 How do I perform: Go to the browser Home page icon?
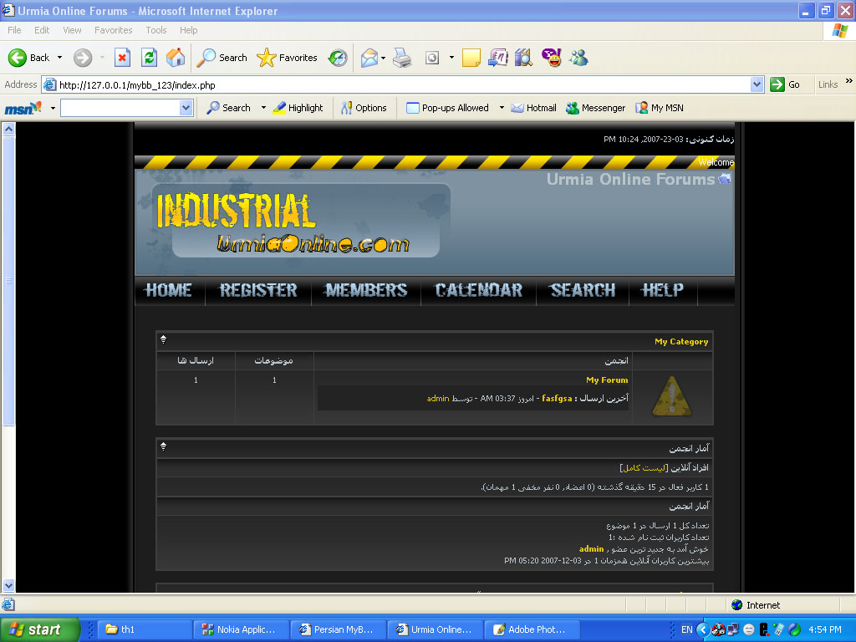click(x=176, y=58)
